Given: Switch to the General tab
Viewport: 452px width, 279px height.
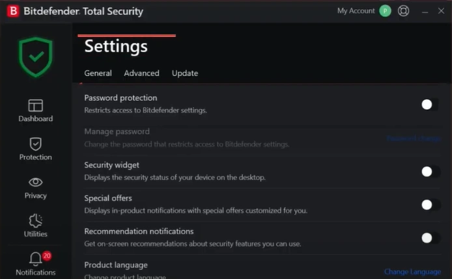Looking at the screenshot, I should coord(98,73).
